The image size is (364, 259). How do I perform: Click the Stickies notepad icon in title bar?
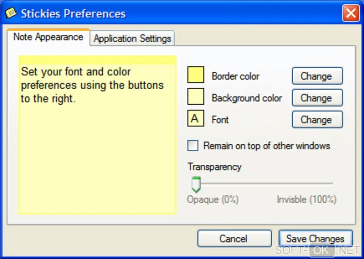11,14
